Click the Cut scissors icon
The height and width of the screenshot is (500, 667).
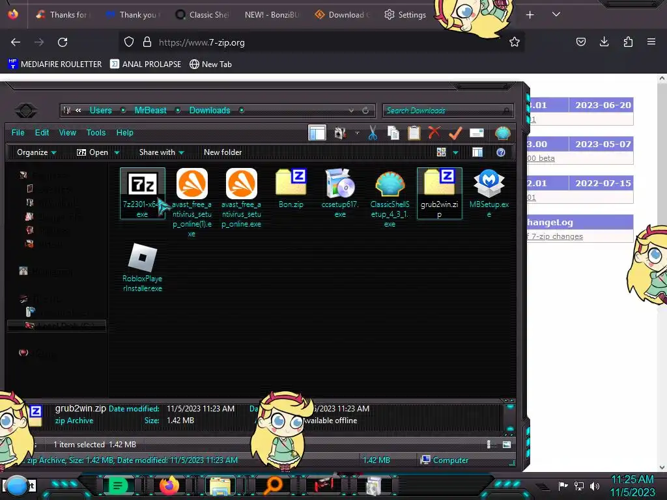(373, 133)
